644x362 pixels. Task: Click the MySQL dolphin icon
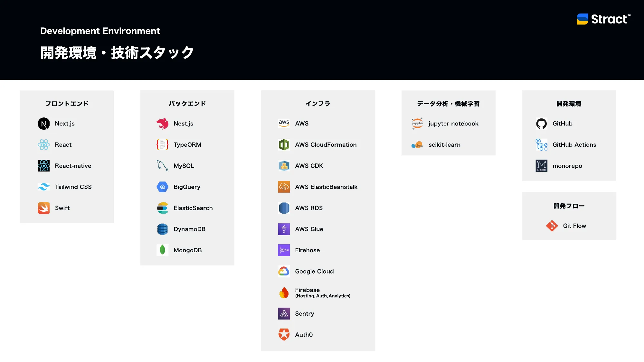pos(163,166)
